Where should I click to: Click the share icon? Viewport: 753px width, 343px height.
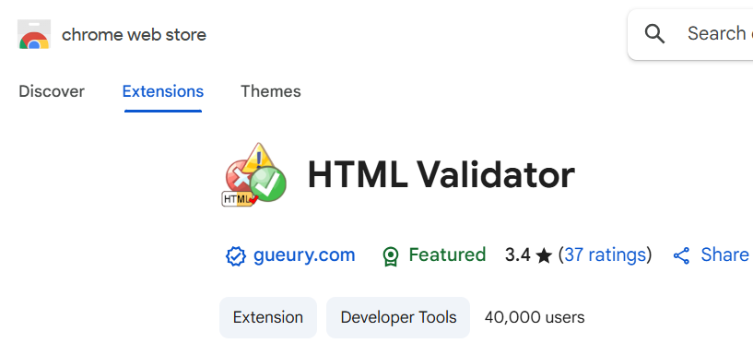coord(681,255)
